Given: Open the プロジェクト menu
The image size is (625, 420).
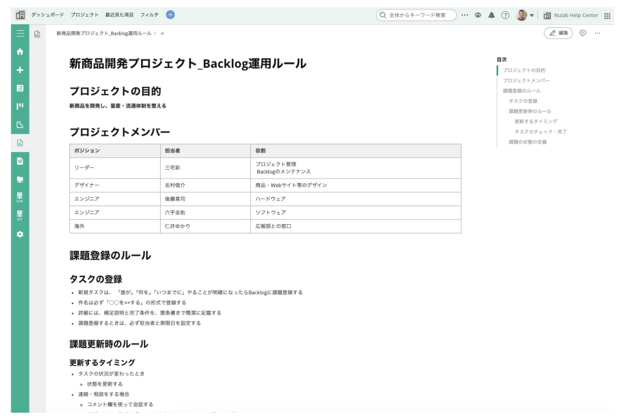Looking at the screenshot, I should pos(84,15).
